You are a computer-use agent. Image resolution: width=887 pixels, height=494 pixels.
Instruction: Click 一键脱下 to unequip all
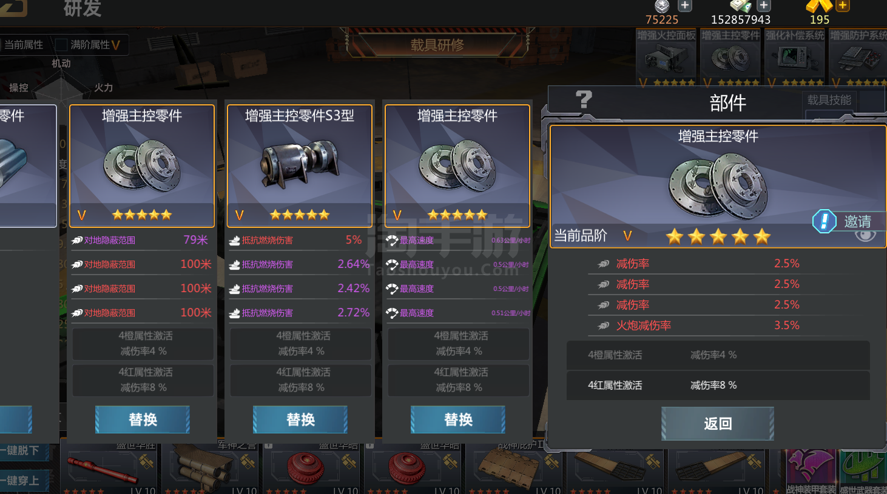(19, 450)
